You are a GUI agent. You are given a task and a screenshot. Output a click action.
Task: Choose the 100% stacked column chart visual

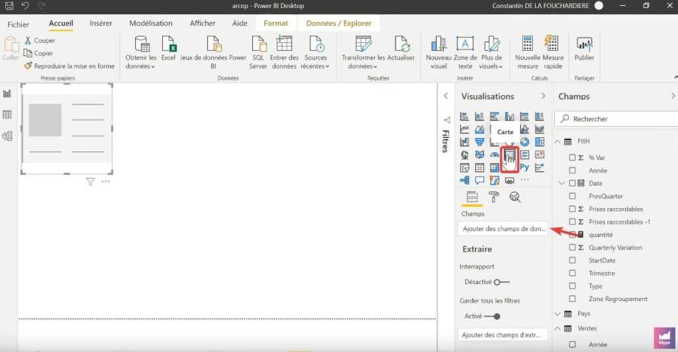(539, 116)
